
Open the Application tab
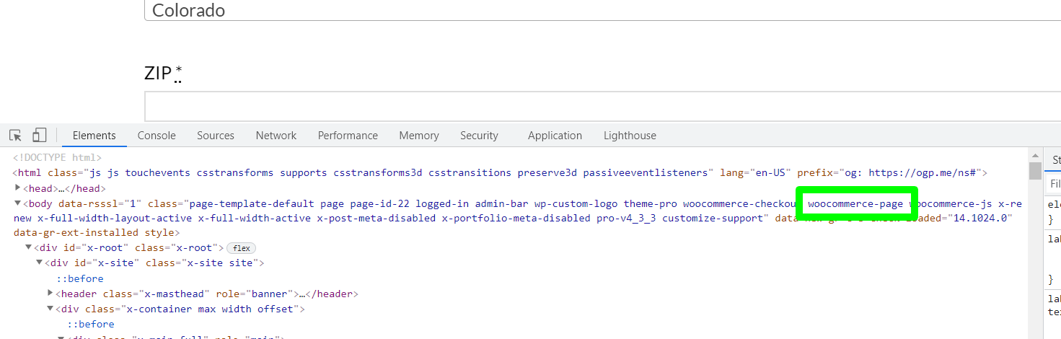click(555, 136)
